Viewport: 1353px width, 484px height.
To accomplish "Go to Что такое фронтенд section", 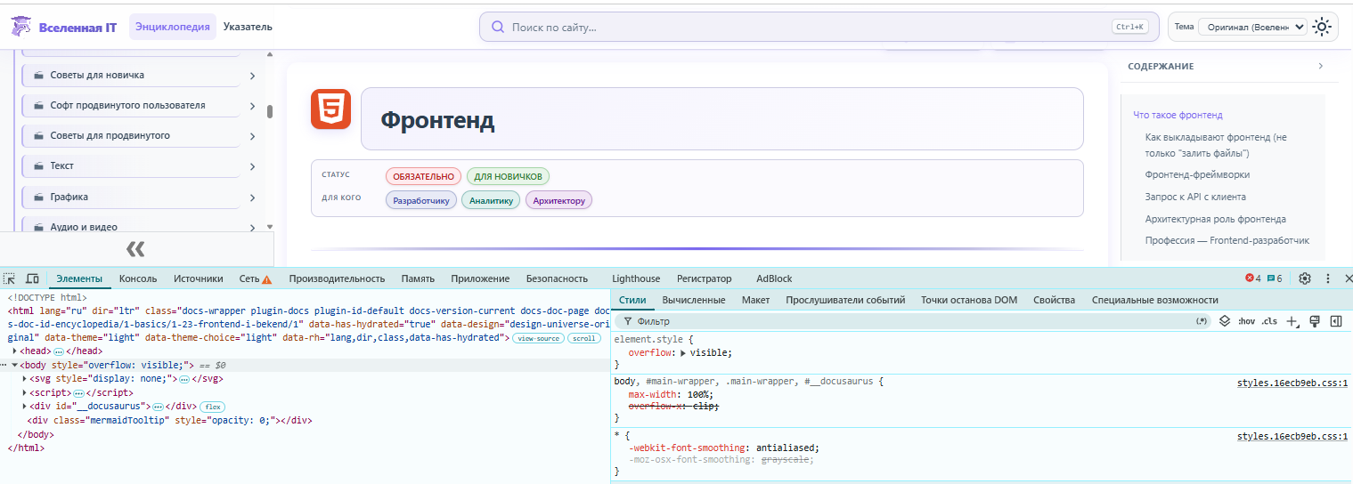I will pyautogui.click(x=1178, y=115).
